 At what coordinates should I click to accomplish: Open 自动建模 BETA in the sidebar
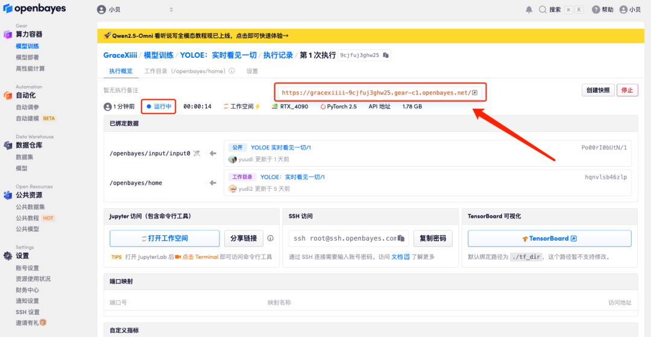click(36, 118)
